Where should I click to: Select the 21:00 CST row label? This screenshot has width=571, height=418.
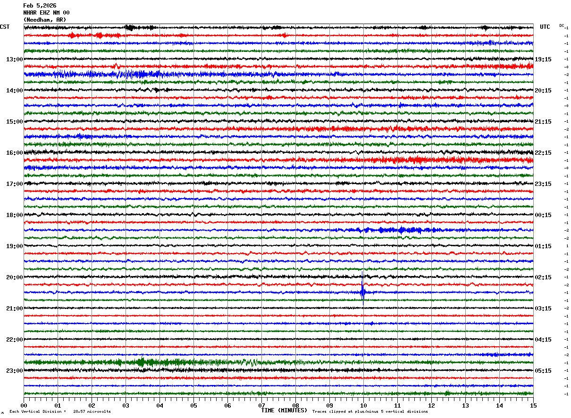point(14,309)
